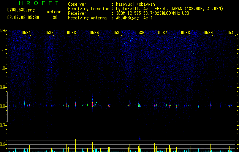Image resolution: width=239 pixels, height=152 pixels.
Task: Click the 0538 time marker
Action: coord(185,32)
